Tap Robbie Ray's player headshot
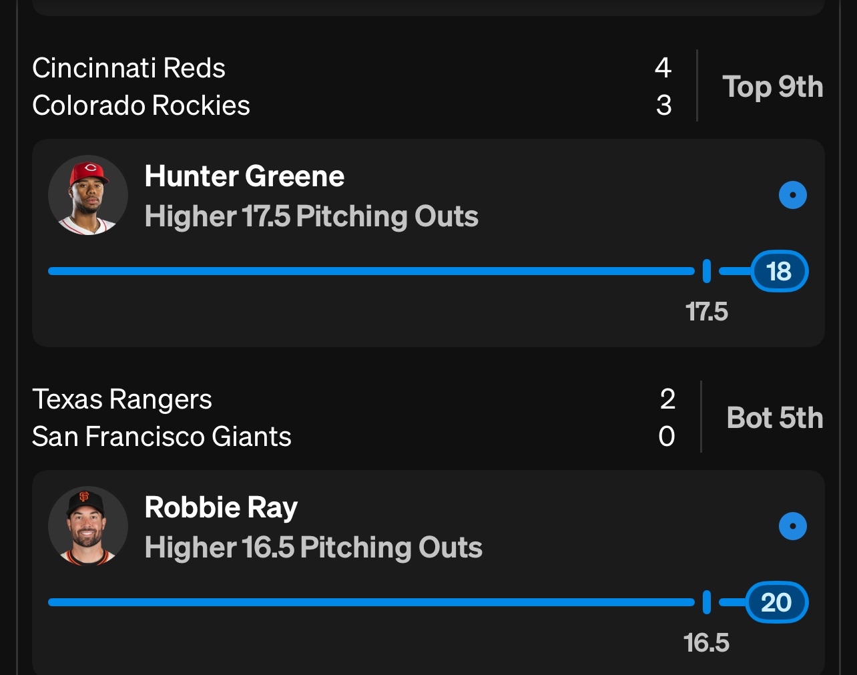This screenshot has height=675, width=857. [x=88, y=526]
